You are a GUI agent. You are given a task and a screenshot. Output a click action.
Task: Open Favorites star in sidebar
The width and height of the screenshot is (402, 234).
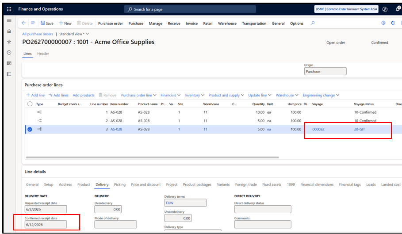point(9,42)
